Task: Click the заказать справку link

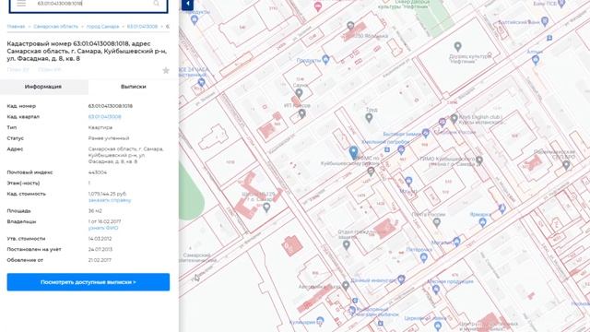Action: pos(110,200)
